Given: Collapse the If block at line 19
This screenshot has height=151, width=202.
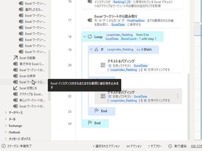Looking at the screenshot, I should 91,49.
